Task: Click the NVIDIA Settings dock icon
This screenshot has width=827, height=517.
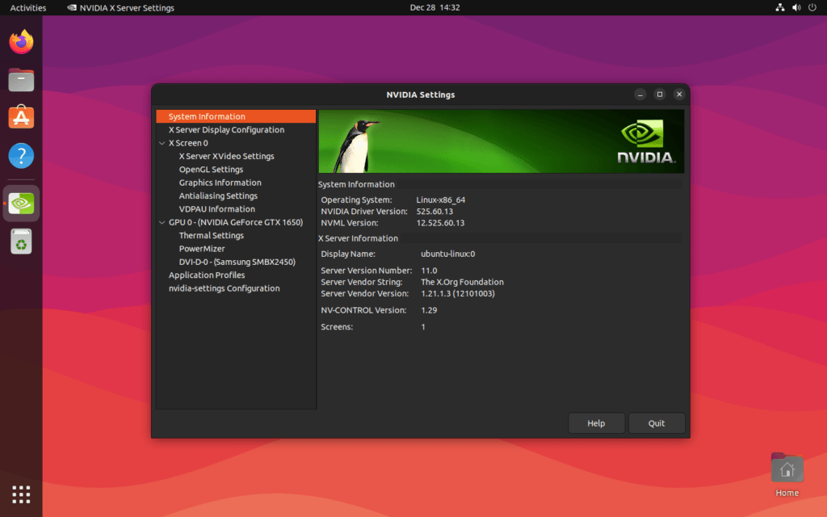Action: point(21,203)
